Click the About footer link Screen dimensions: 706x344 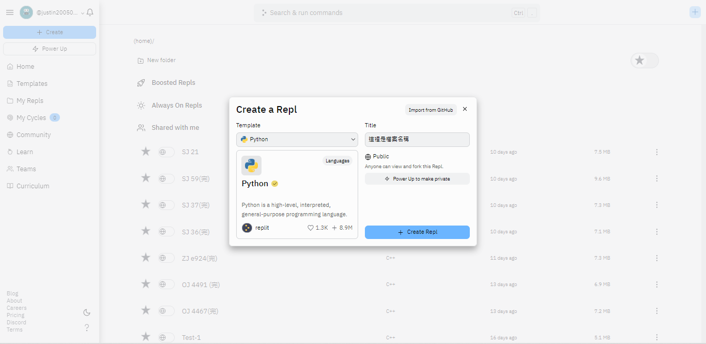point(14,301)
